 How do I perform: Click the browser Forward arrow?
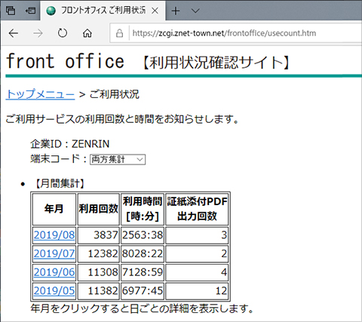click(38, 33)
